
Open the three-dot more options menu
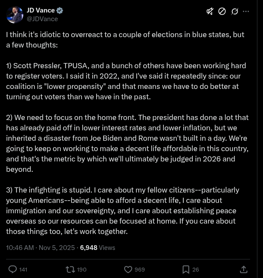246,11
